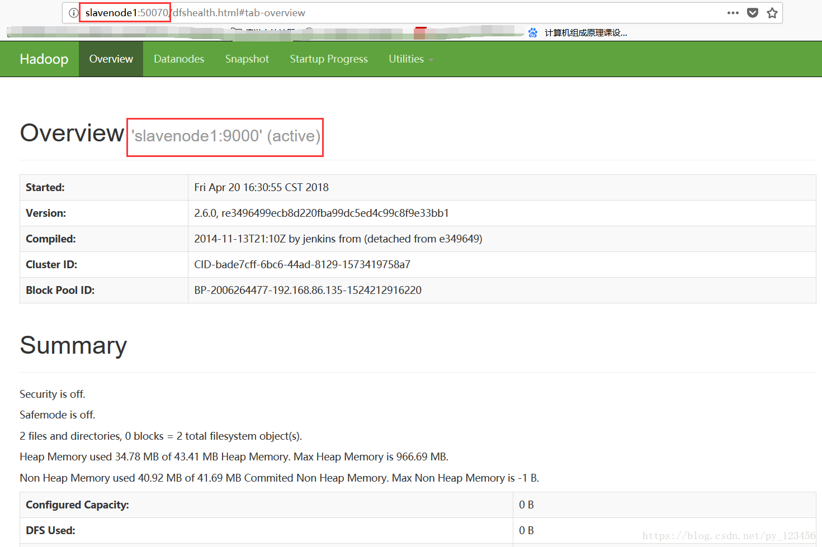
Task: Click the 'DFS Used:' label
Action: click(x=50, y=530)
